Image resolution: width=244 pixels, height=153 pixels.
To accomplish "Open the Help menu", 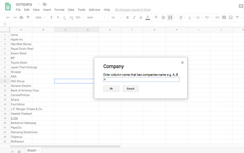I will pyautogui.click(x=107, y=10).
